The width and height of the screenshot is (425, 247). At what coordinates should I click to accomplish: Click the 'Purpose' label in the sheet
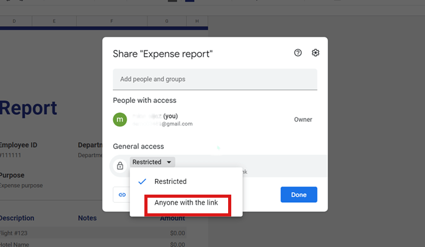(12, 175)
